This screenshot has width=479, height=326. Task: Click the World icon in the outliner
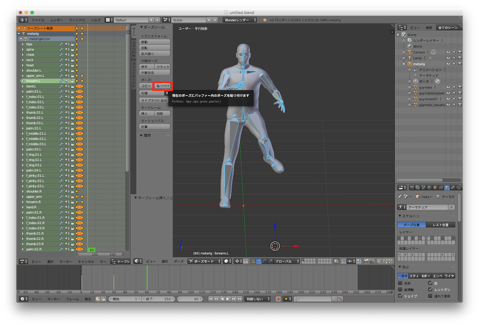pyautogui.click(x=410, y=46)
